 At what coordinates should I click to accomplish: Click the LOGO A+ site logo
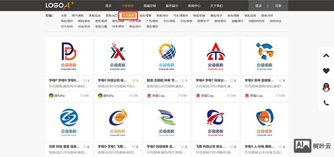pos(60,5)
